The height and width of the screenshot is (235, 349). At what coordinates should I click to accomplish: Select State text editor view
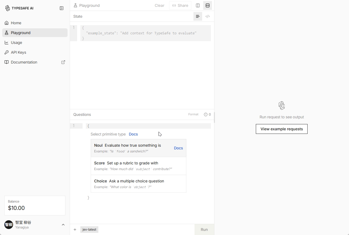198,16
